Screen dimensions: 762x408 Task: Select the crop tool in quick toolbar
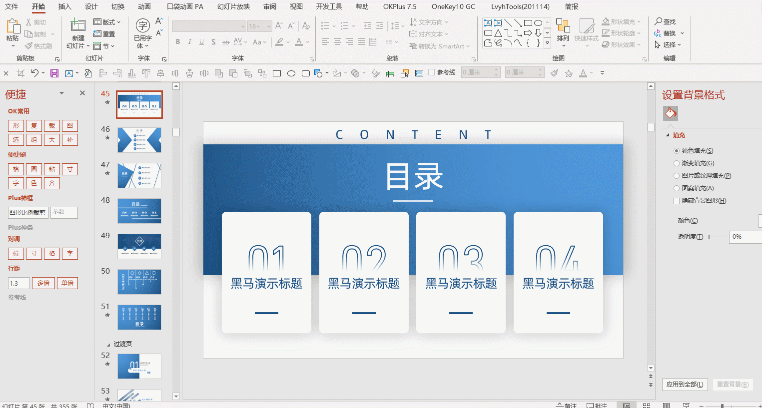(20, 73)
